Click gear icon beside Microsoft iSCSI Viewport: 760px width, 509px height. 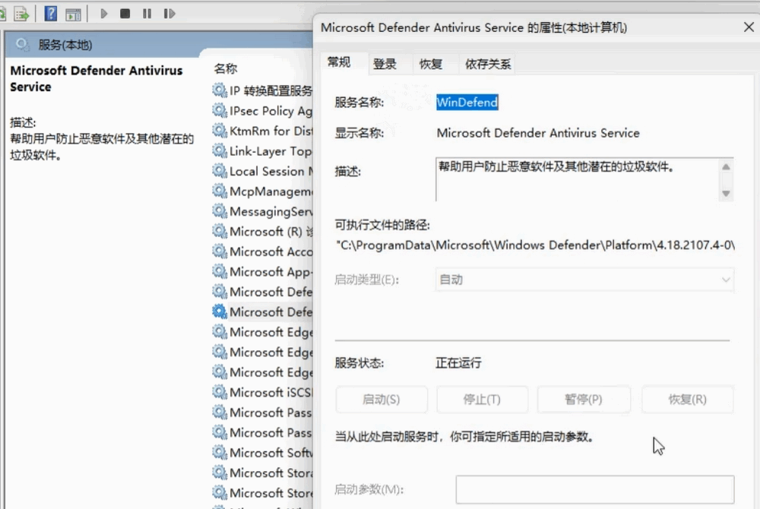coord(220,392)
